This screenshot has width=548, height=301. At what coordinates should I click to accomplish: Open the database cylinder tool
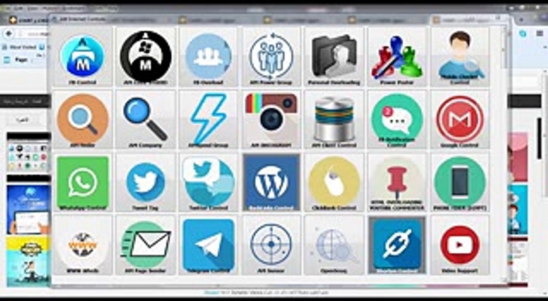pyautogui.click(x=334, y=119)
